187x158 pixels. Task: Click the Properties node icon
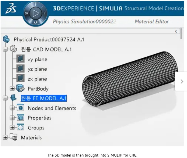(x=20, y=117)
